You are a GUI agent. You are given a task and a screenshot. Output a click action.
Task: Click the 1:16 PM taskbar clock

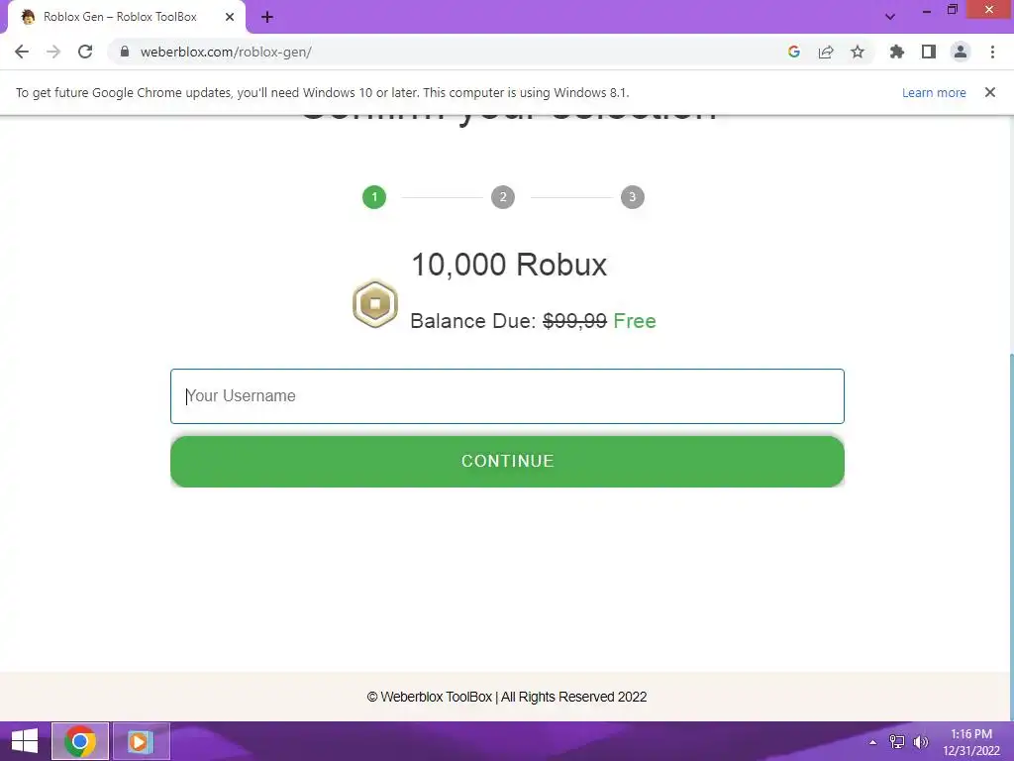[971, 734]
